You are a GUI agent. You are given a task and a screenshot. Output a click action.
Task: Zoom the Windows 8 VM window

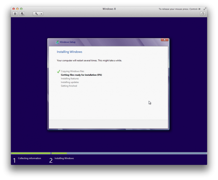(21, 9)
